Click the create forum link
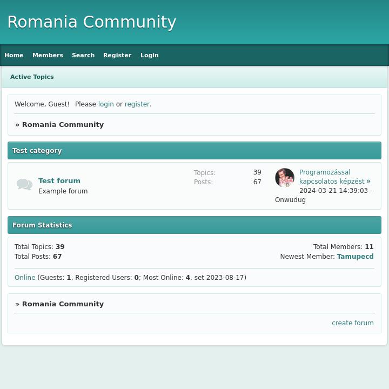Screen dimensions: 389x389 (x=352, y=323)
